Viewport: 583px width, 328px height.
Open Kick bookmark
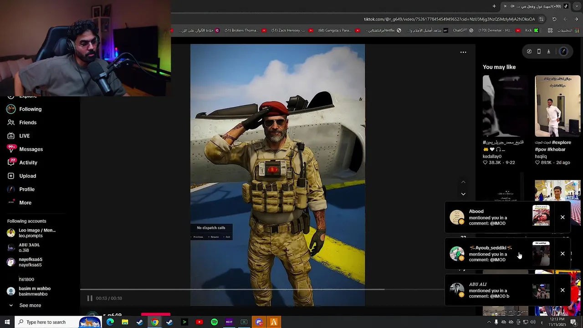point(532,31)
